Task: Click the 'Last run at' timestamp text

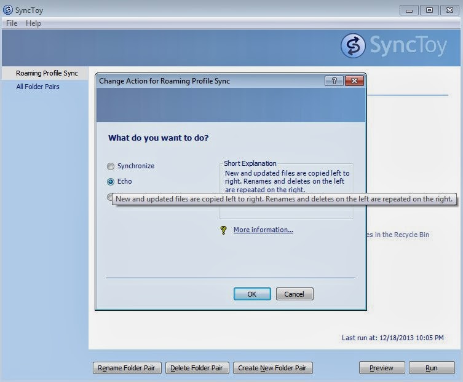Action: coord(393,338)
